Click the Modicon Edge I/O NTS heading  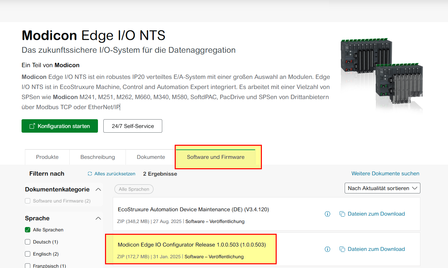[x=94, y=35]
